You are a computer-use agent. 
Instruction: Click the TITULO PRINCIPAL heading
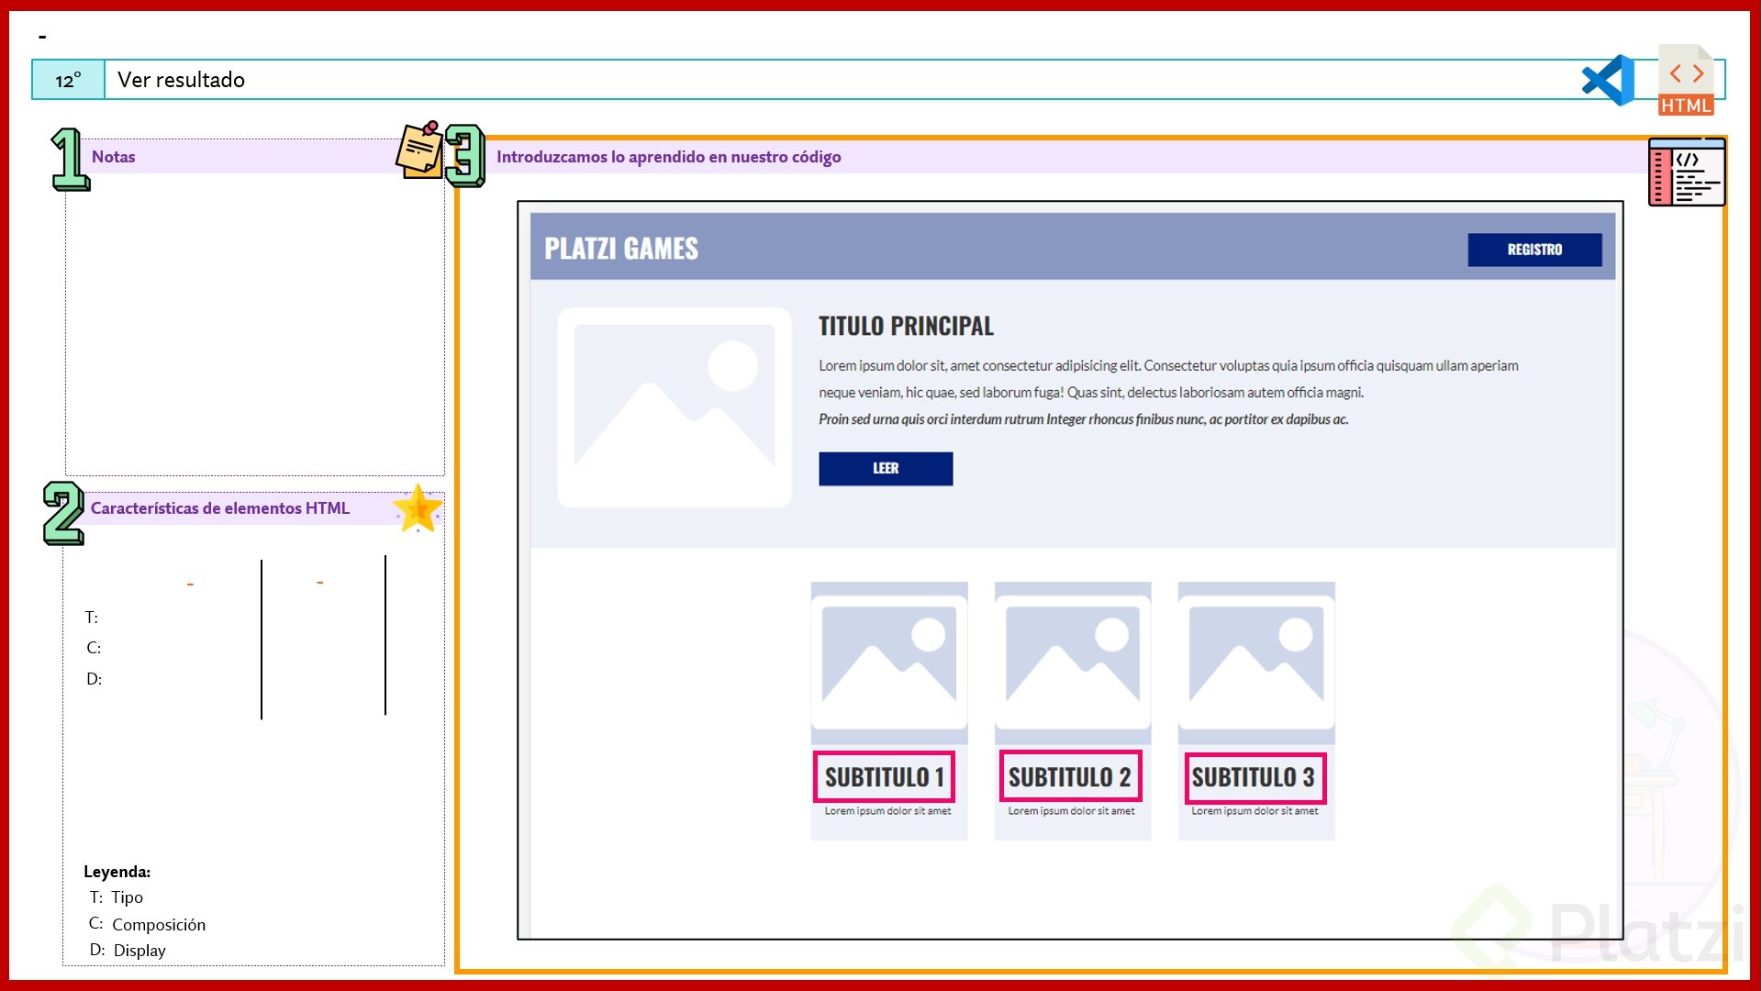[906, 327]
